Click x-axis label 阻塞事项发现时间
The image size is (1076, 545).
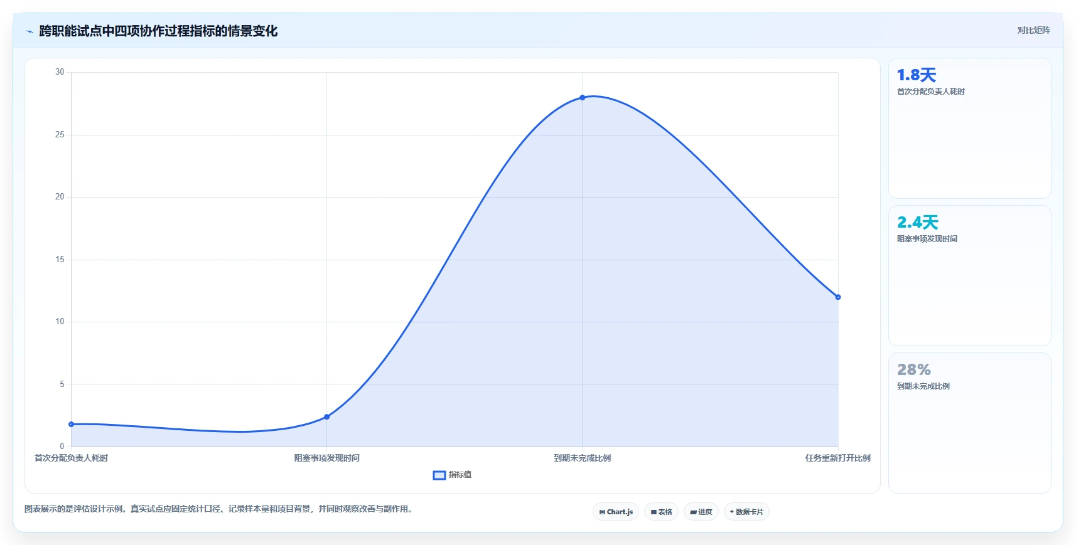pos(326,458)
